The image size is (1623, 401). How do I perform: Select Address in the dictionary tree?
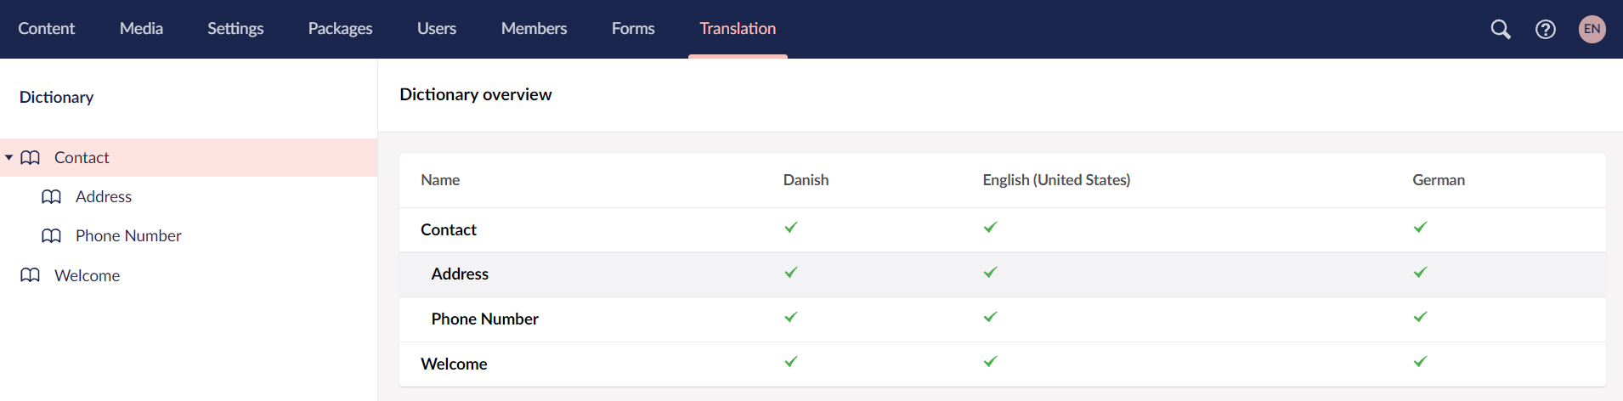coord(104,197)
